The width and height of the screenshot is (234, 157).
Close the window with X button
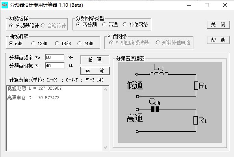click(225, 5)
